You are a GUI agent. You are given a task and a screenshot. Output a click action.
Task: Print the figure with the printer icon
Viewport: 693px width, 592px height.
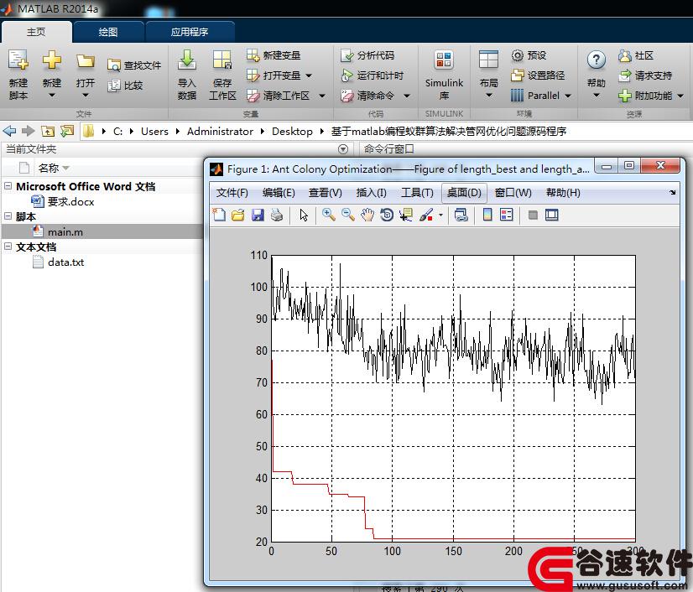click(277, 216)
